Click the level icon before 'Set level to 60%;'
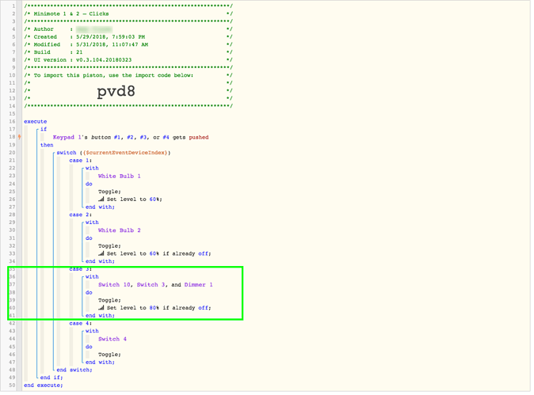Screen dimensions: 534x395 click(x=101, y=200)
